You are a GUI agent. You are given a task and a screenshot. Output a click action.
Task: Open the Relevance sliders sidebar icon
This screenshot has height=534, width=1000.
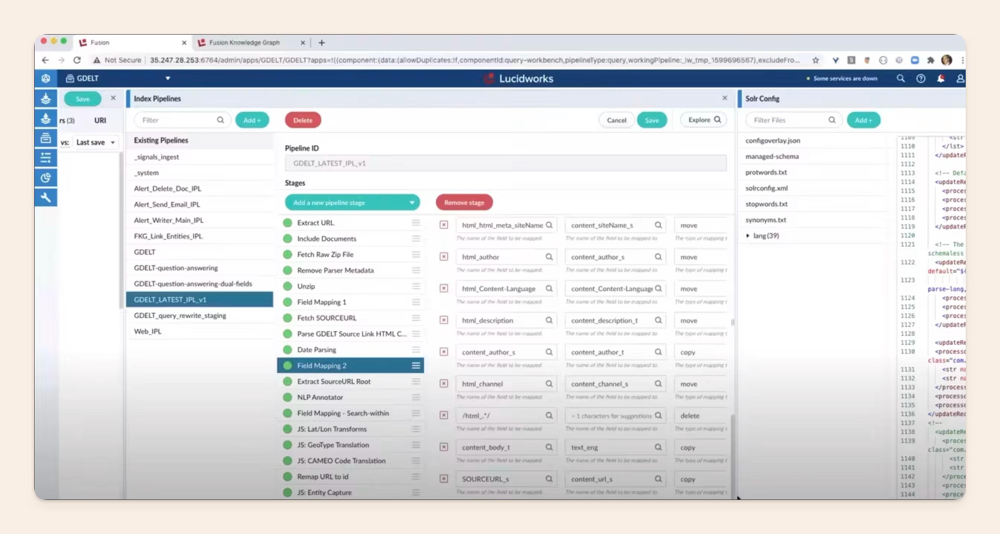click(46, 157)
